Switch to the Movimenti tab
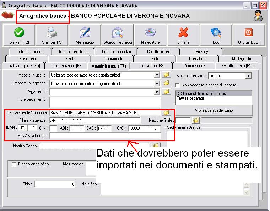The height and width of the screenshot is (211, 270). pos(27,59)
